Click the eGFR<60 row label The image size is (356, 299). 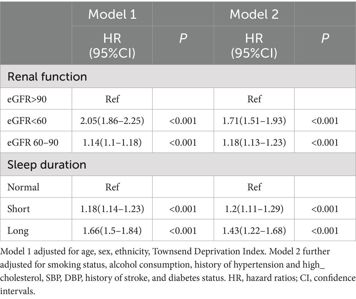tap(27, 121)
